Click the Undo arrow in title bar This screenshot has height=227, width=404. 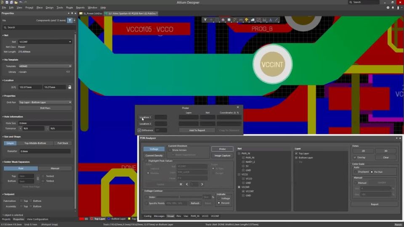(21, 2)
